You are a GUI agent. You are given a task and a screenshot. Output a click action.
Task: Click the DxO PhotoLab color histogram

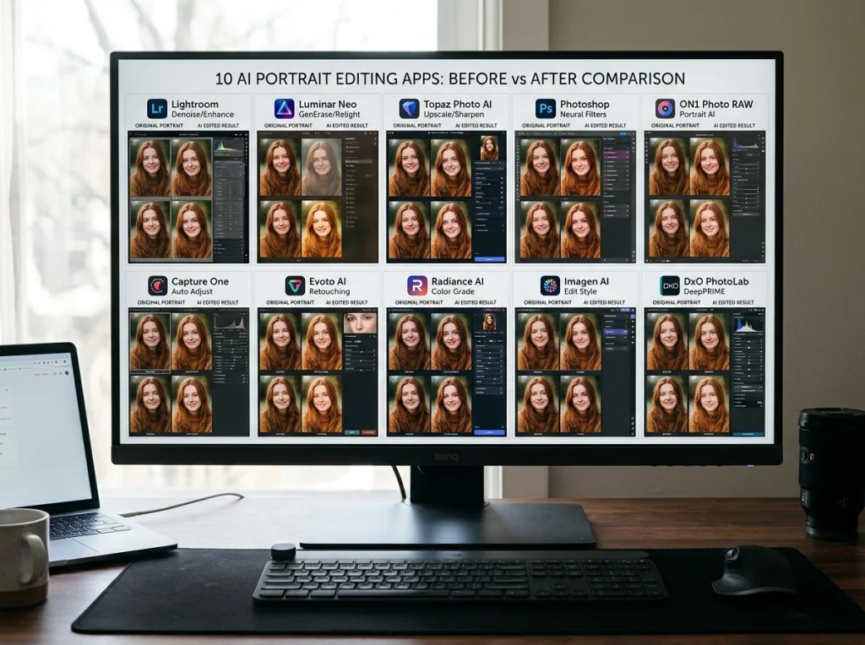pyautogui.click(x=747, y=325)
